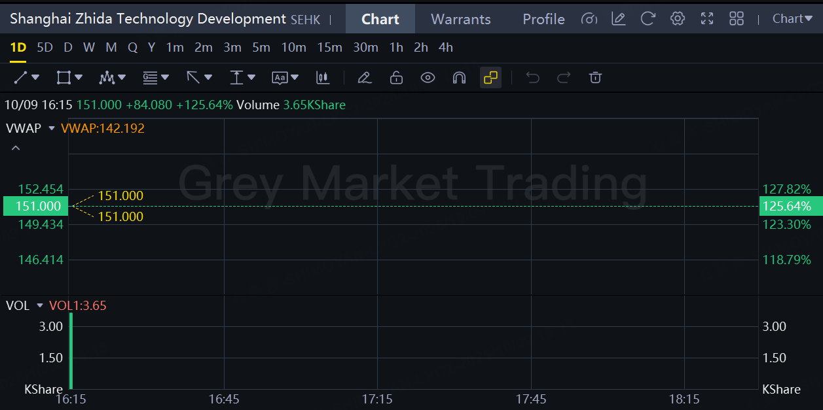Viewport: 823px width, 410px height.
Task: Open the Profile tab
Action: tap(543, 19)
